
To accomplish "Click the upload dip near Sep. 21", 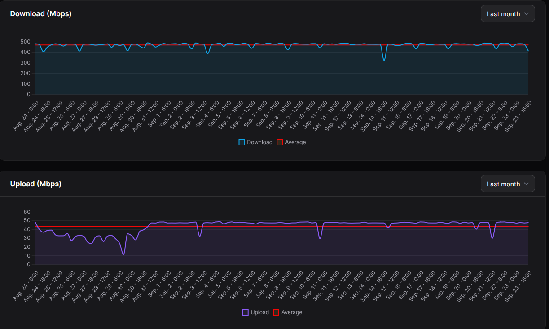I will click(x=492, y=237).
